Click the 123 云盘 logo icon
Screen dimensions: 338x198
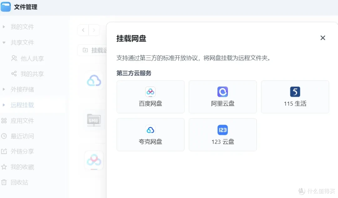click(223, 130)
